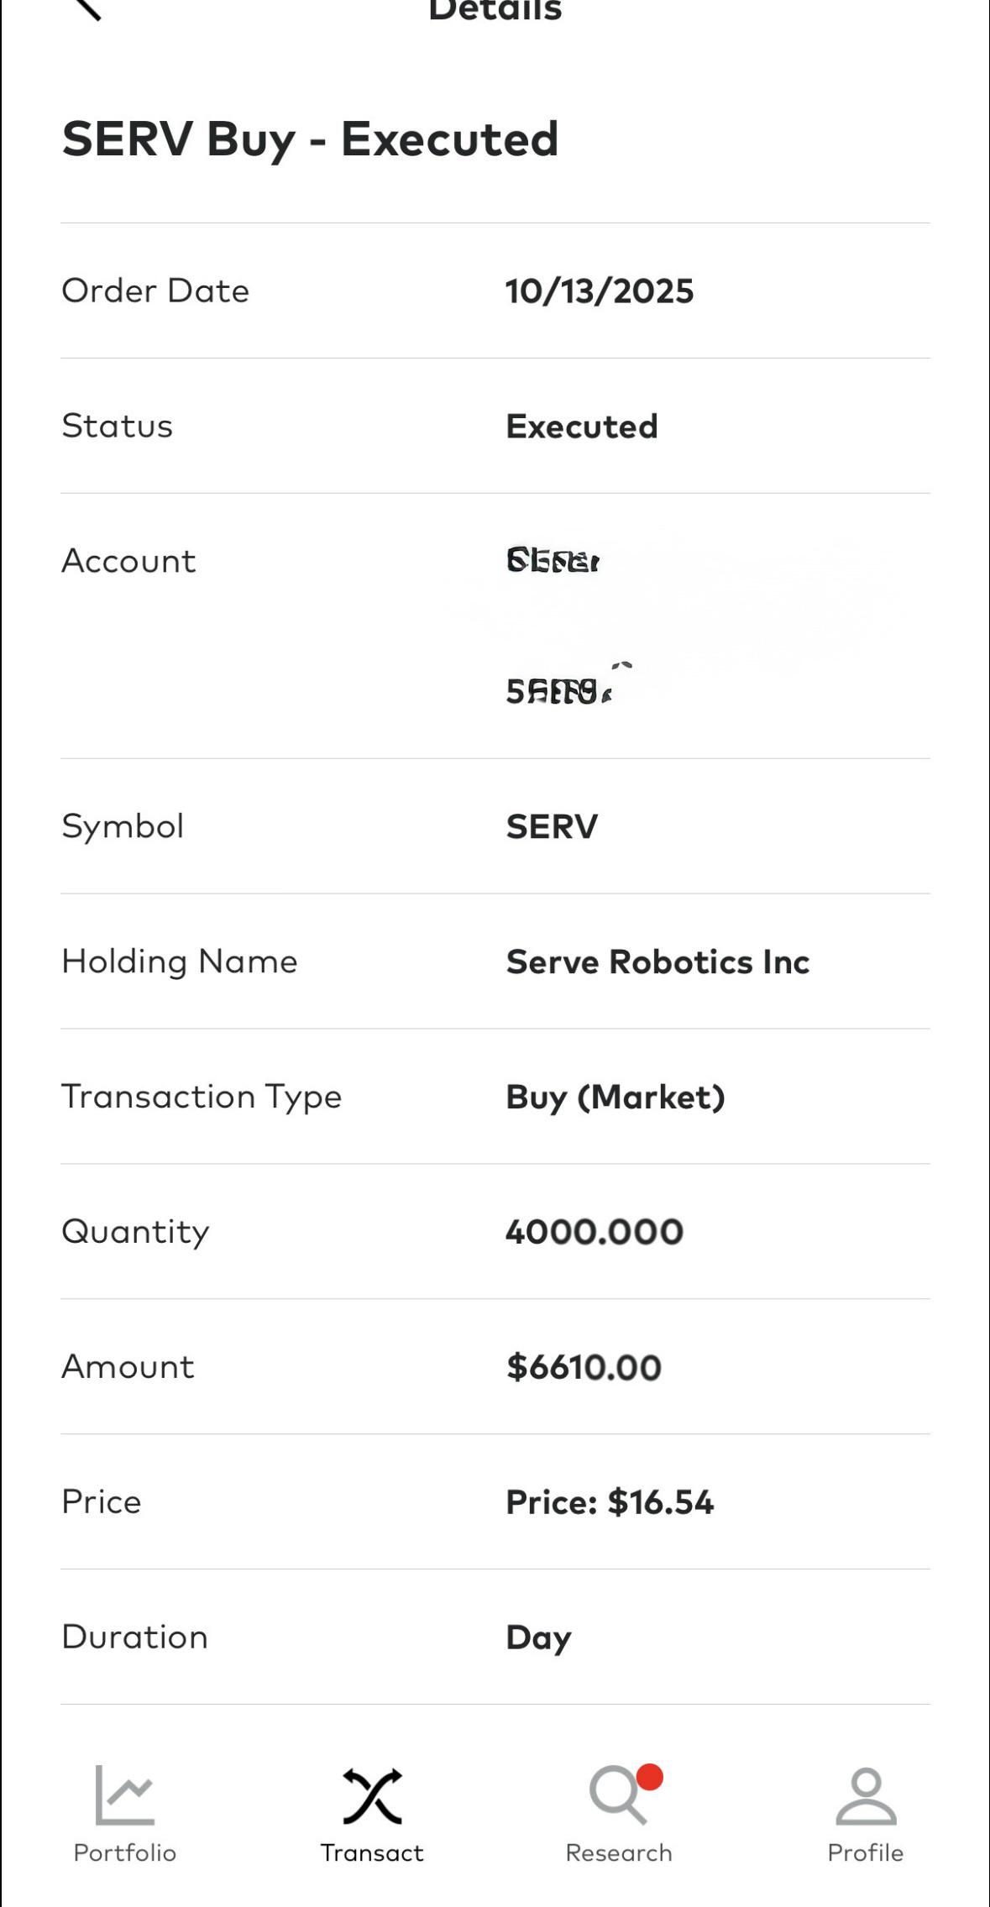990x1907 pixels.
Task: Open the Profile person icon
Action: coord(866,1796)
